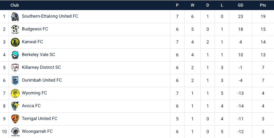The width and height of the screenshot is (274, 138).
Task: Click the Killarney District SC shield logo
Action: (x=15, y=68)
